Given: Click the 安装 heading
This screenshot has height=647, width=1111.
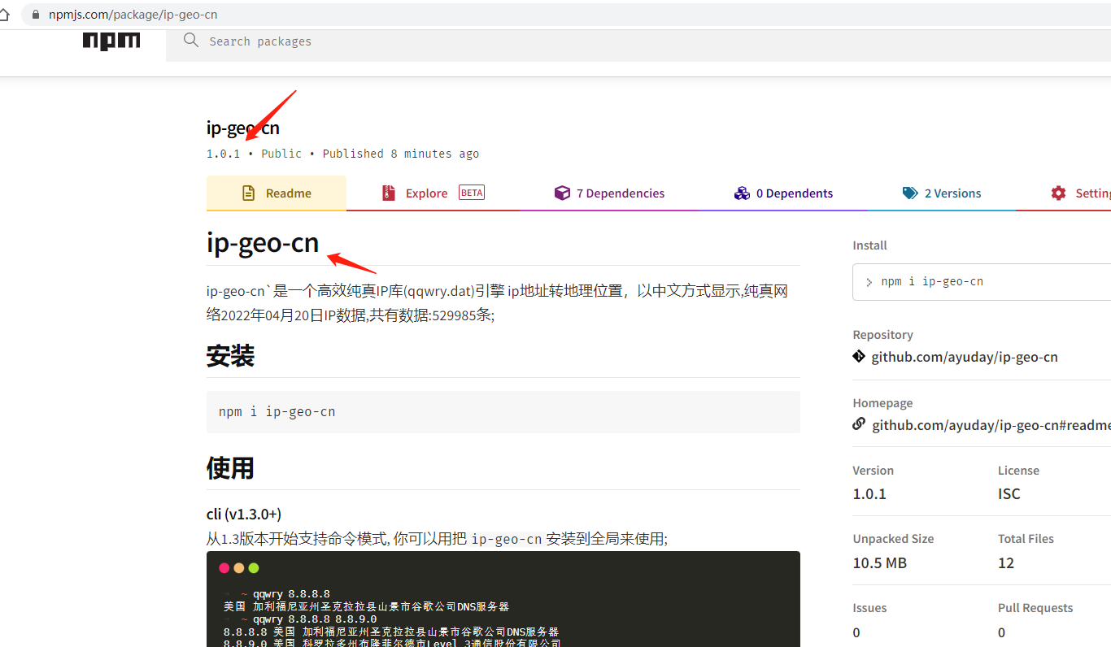Looking at the screenshot, I should (x=230, y=356).
